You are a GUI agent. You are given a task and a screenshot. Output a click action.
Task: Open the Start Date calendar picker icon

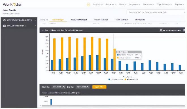[x=63, y=87]
